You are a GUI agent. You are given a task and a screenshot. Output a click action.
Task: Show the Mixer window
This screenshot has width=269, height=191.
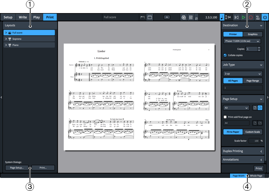coord(191,17)
